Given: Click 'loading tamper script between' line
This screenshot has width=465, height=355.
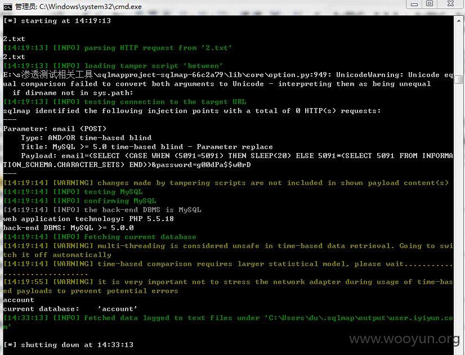Looking at the screenshot, I should 113,66.
